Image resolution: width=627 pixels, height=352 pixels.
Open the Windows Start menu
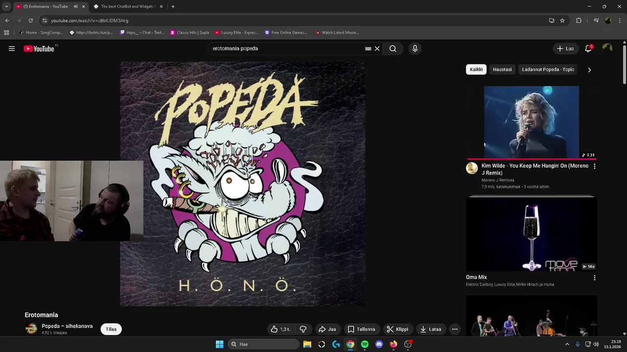tap(219, 344)
